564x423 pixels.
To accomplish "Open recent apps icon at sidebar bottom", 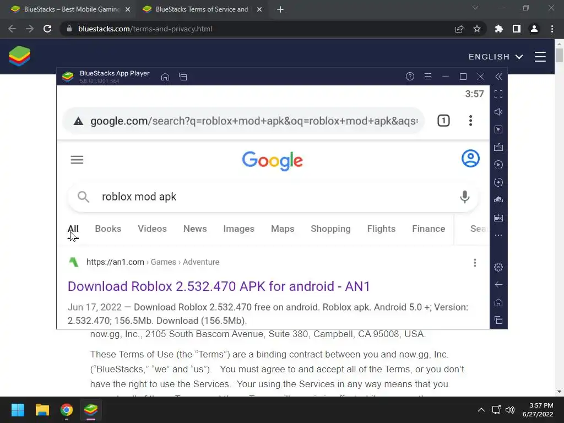I will (498, 320).
